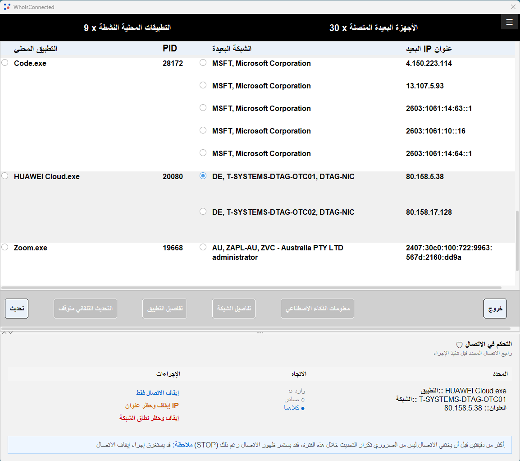Click the Zoom.exe application name

pyautogui.click(x=31, y=248)
